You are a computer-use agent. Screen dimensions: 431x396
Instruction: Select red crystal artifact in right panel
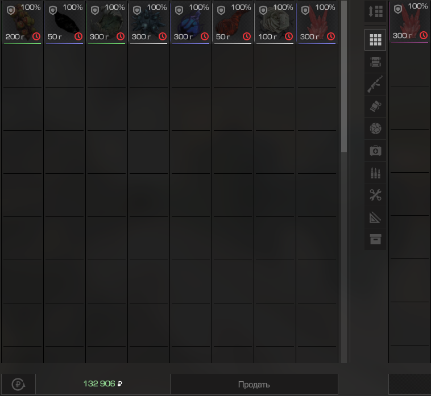pyautogui.click(x=409, y=22)
